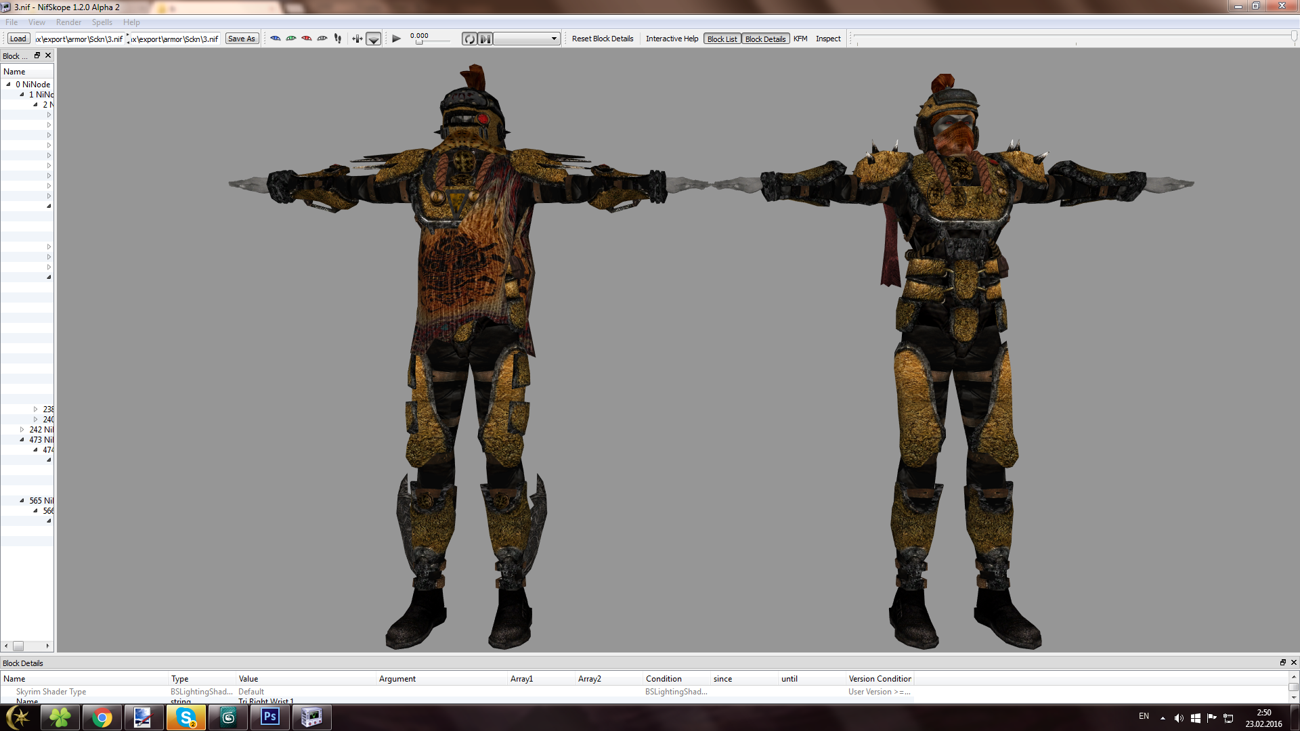This screenshot has width=1300, height=731.
Task: Open the NifSkope taskbar icon
Action: [311, 717]
